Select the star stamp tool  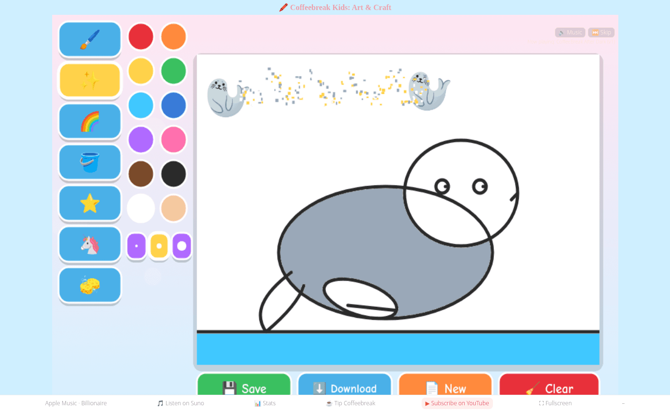click(90, 204)
